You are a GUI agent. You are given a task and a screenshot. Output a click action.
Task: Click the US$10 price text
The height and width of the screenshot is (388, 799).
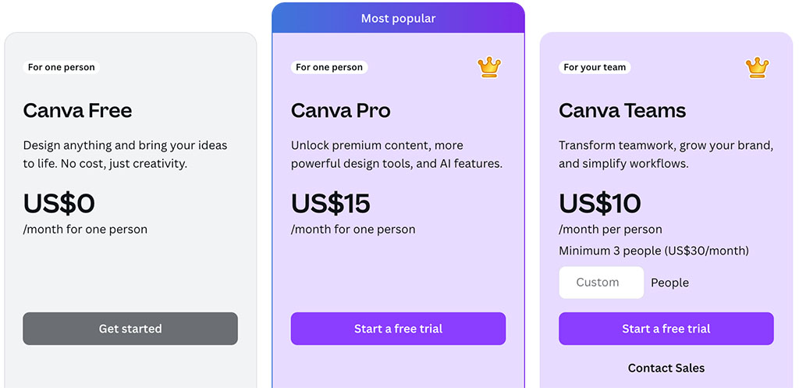599,204
